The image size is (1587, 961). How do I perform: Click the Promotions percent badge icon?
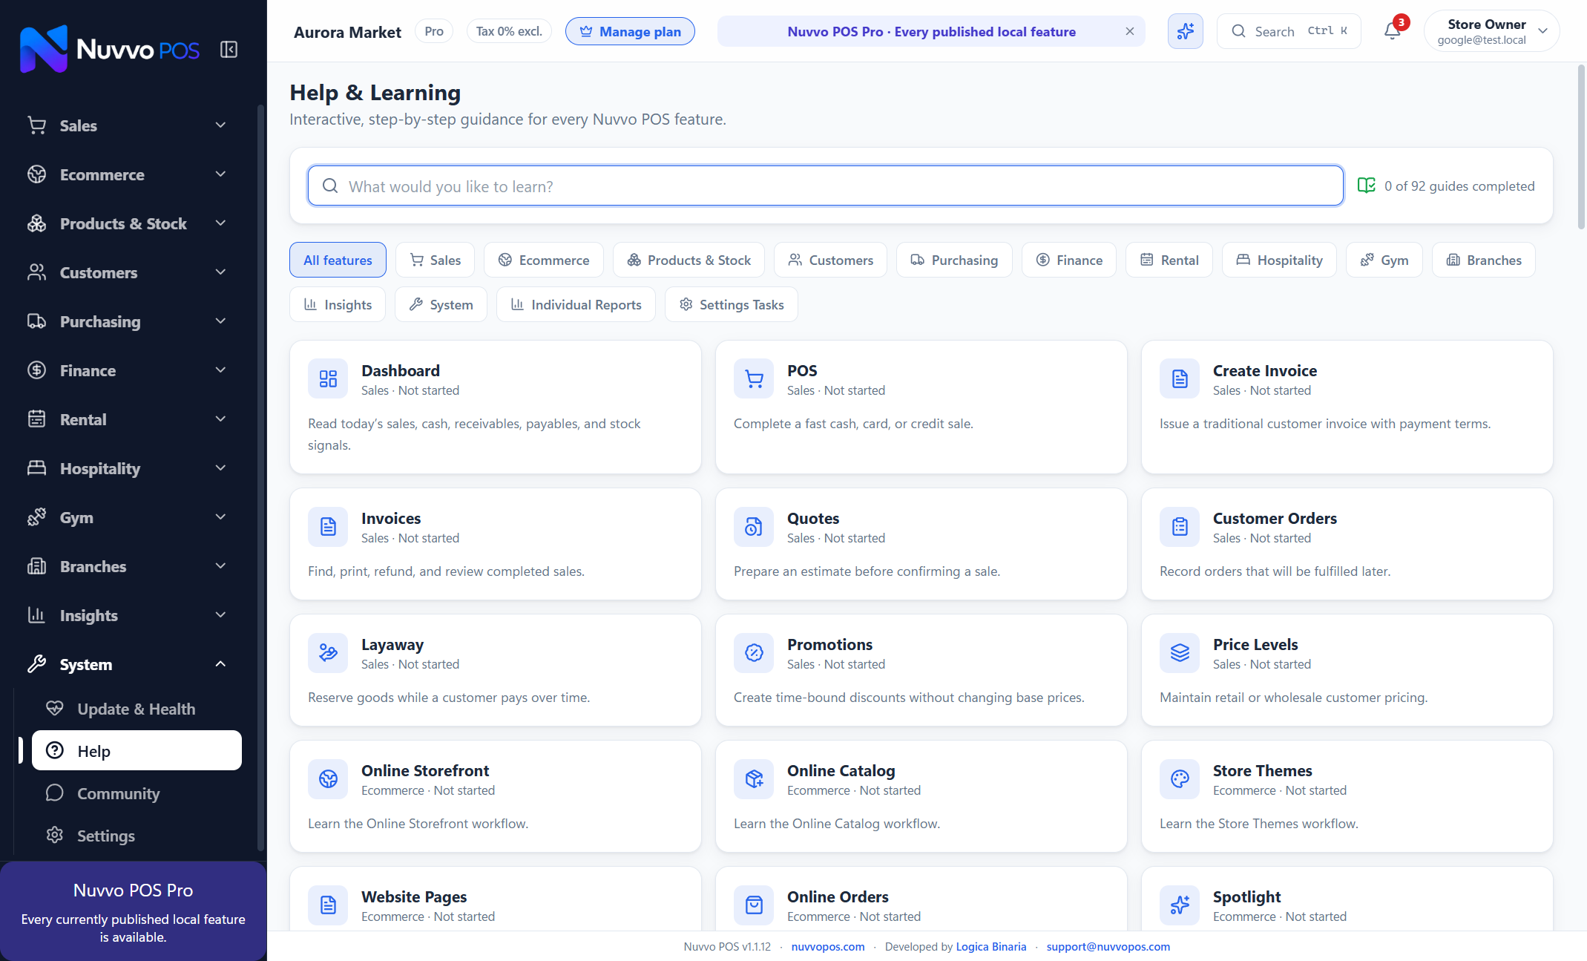(x=754, y=653)
